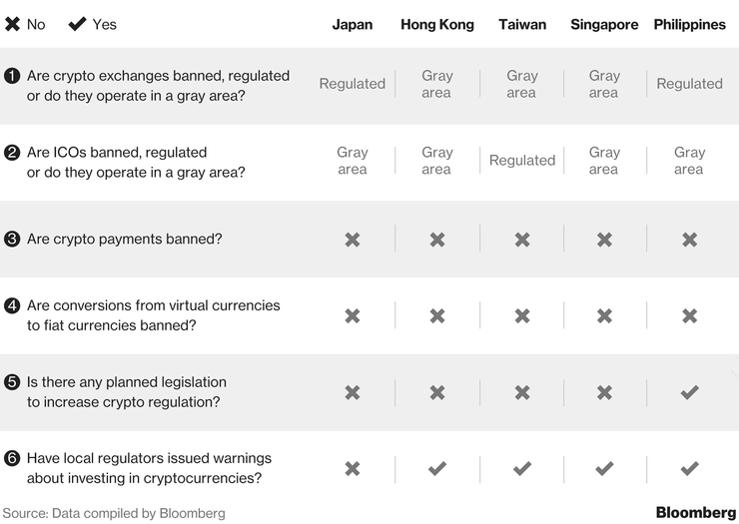
Task: Select the Japan column header
Action: pyautogui.click(x=353, y=25)
